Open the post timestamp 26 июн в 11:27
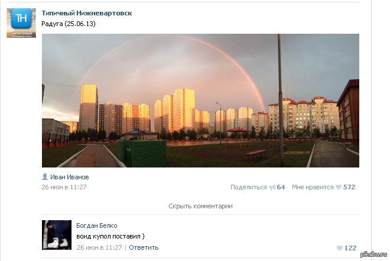Image resolution: width=390 pixels, height=261 pixels. point(64,187)
